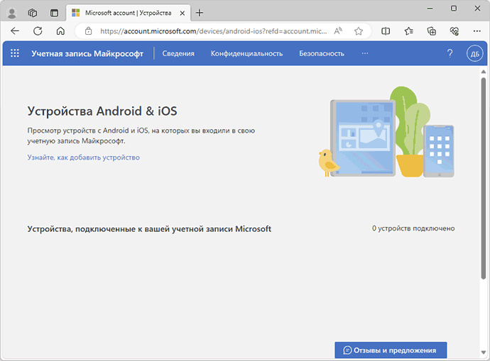This screenshot has width=490, height=361.
Task: Click the devices illustration image
Action: click(386, 132)
